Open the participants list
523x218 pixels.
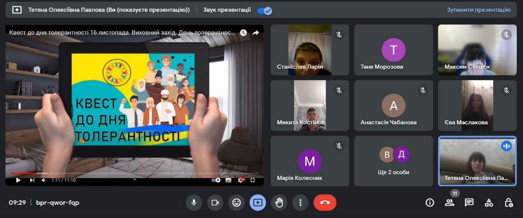coord(449,202)
